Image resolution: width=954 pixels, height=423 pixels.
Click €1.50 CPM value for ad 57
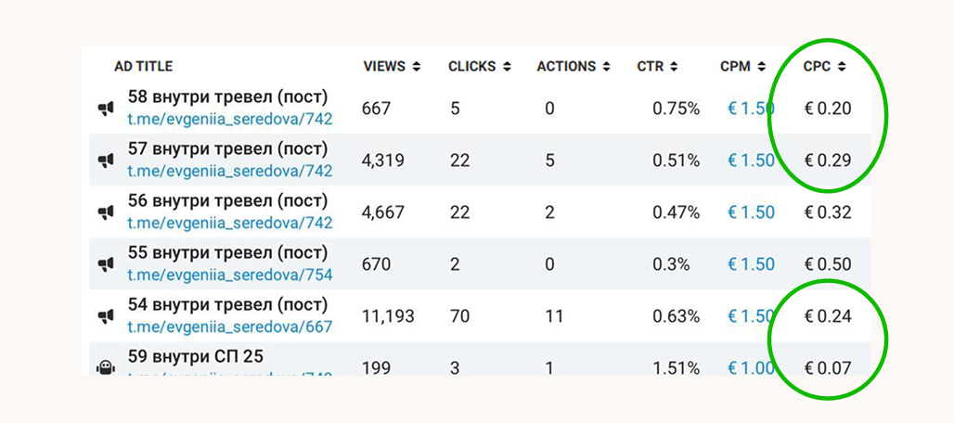(751, 160)
